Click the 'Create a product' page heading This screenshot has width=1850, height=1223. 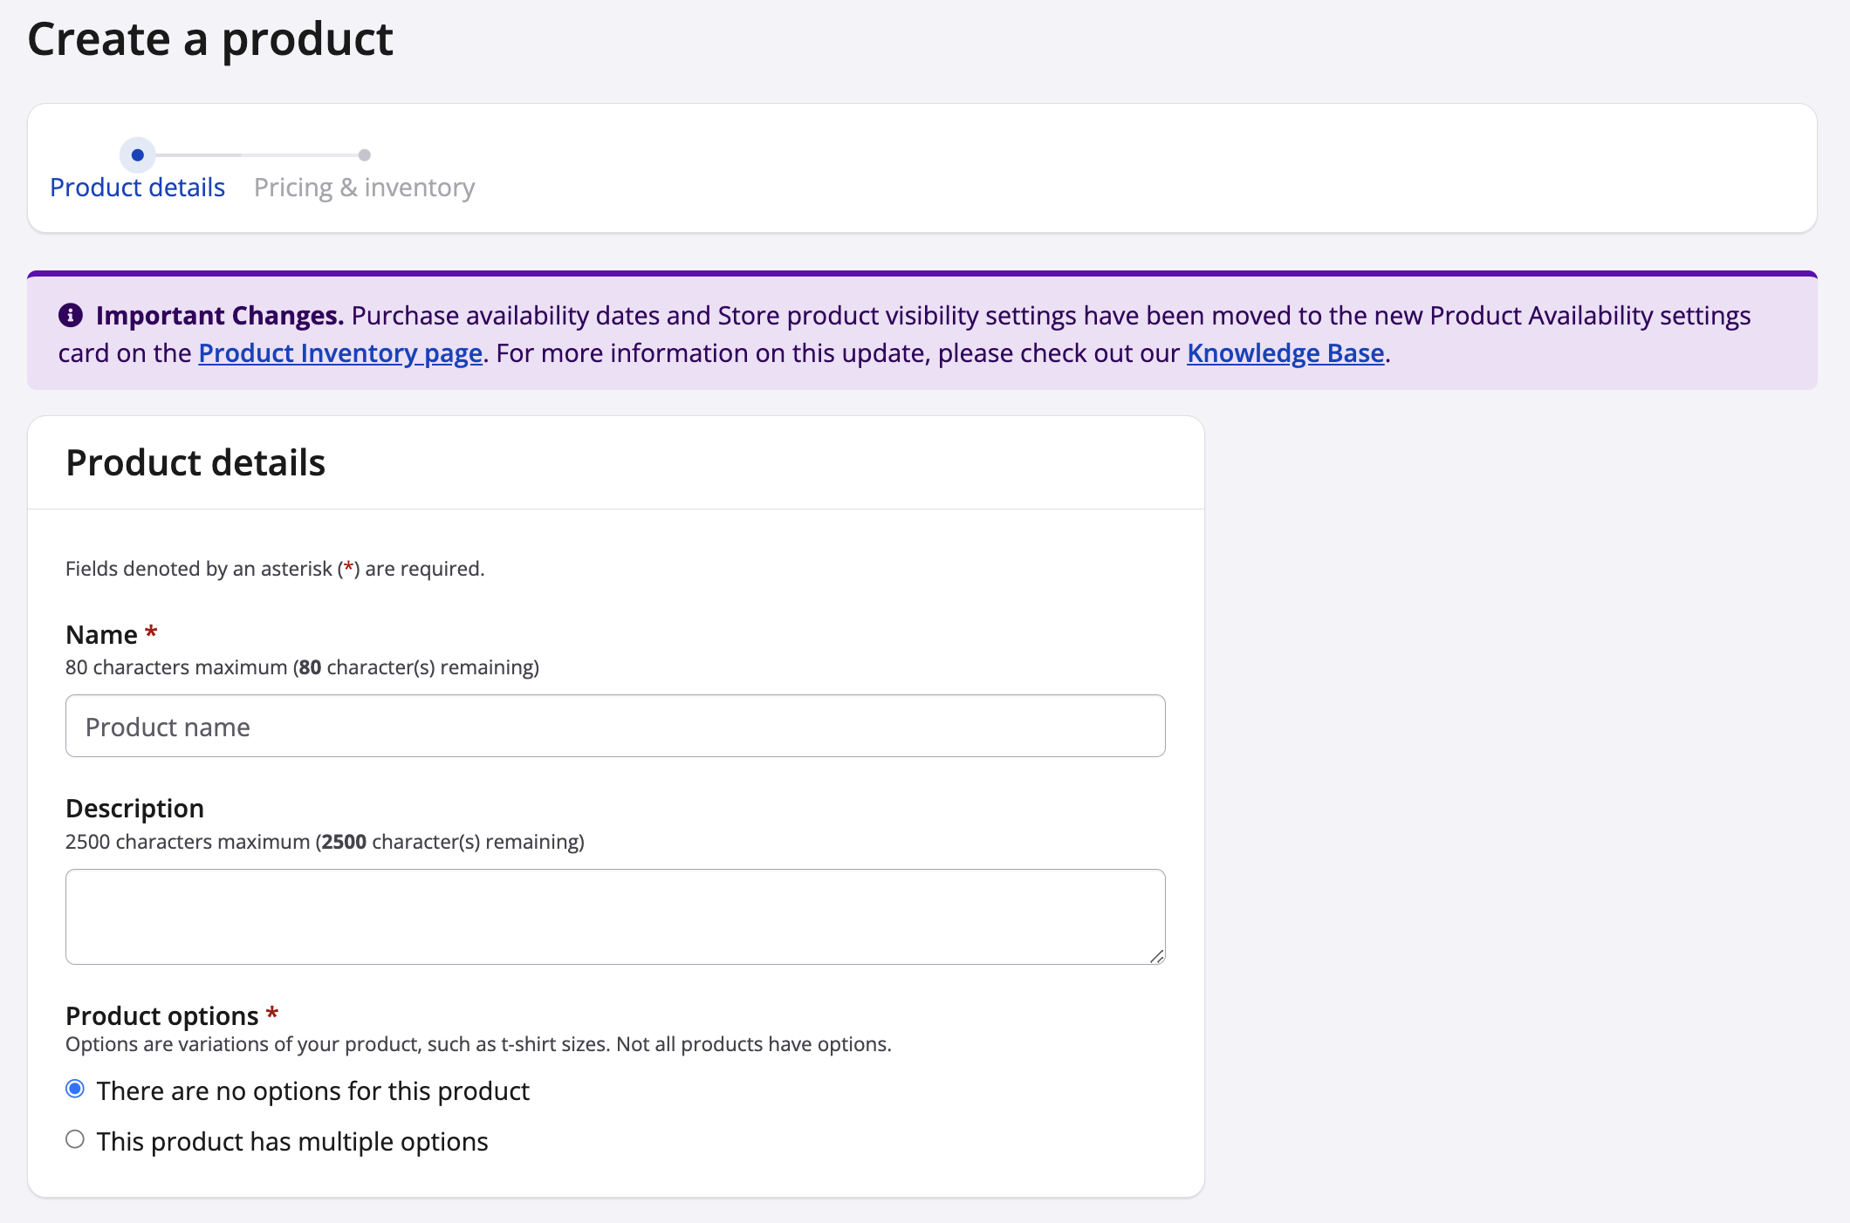pos(210,39)
